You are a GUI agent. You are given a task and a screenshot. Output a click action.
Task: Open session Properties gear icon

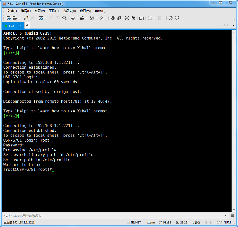pos(41,18)
